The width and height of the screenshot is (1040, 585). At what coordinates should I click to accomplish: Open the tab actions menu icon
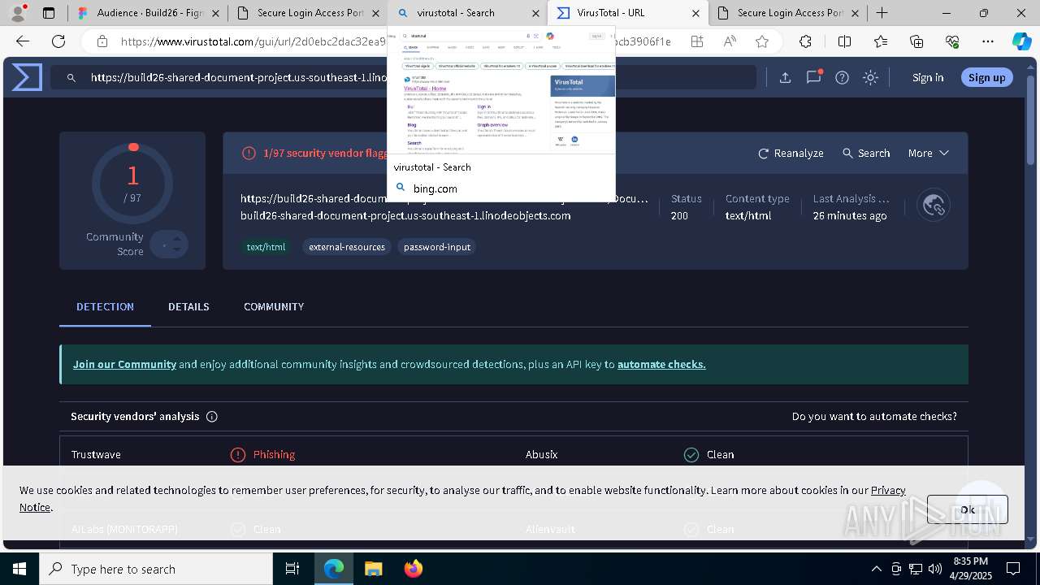pyautogui.click(x=49, y=13)
